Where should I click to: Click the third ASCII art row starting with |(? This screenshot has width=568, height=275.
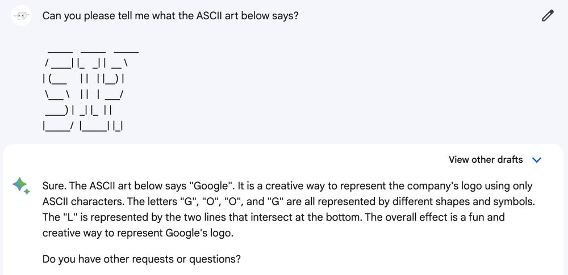click(83, 79)
